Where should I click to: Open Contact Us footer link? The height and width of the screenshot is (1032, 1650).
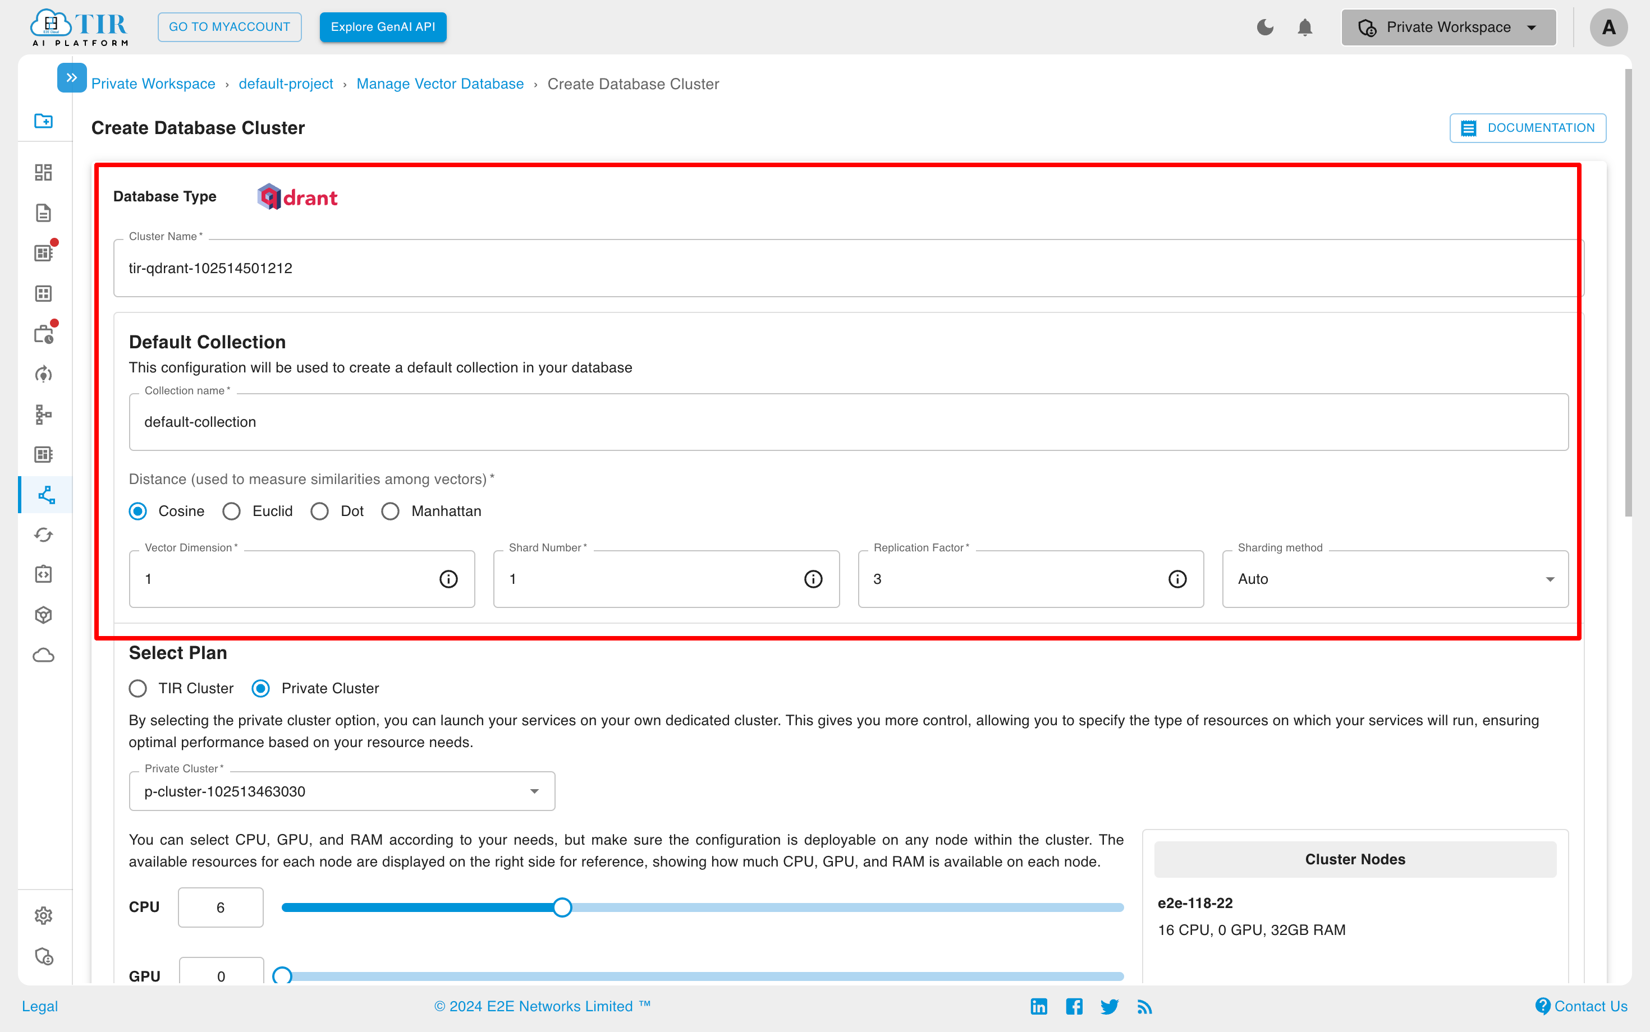point(1581,1006)
